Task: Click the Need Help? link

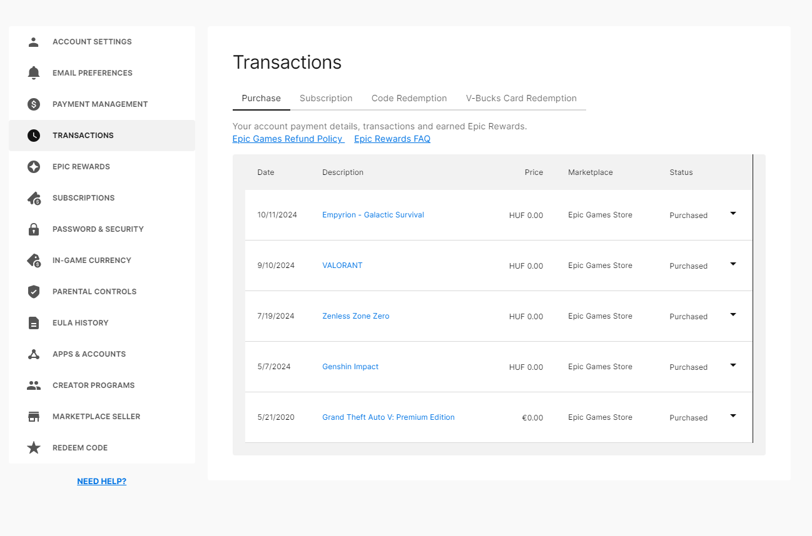Action: [102, 482]
